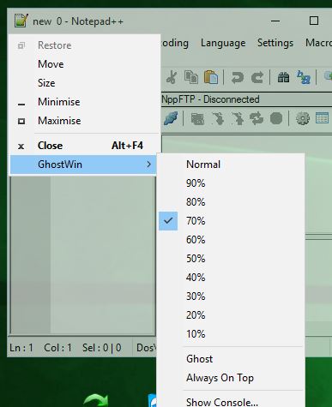Open the Settings menu
Viewport: 332px width, 407px height.
(275, 43)
